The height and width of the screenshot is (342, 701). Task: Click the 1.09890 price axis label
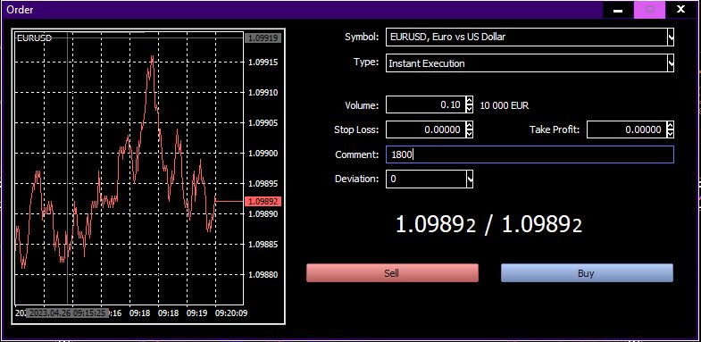point(263,214)
